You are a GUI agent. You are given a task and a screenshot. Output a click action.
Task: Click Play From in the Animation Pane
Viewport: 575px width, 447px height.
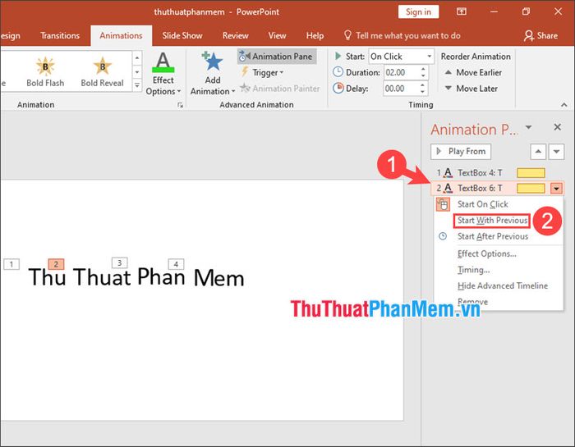click(x=461, y=152)
